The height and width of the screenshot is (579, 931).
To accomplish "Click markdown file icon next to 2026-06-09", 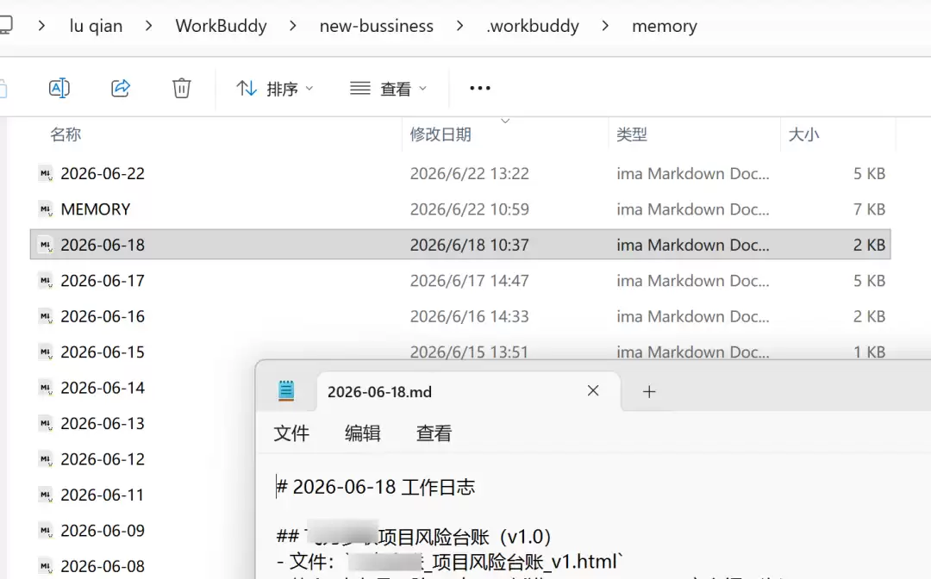I will 46,530.
